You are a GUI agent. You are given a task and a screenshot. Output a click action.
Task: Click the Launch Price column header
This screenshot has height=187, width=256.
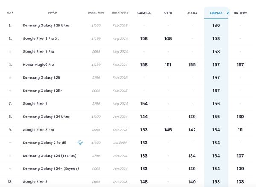click(x=96, y=13)
